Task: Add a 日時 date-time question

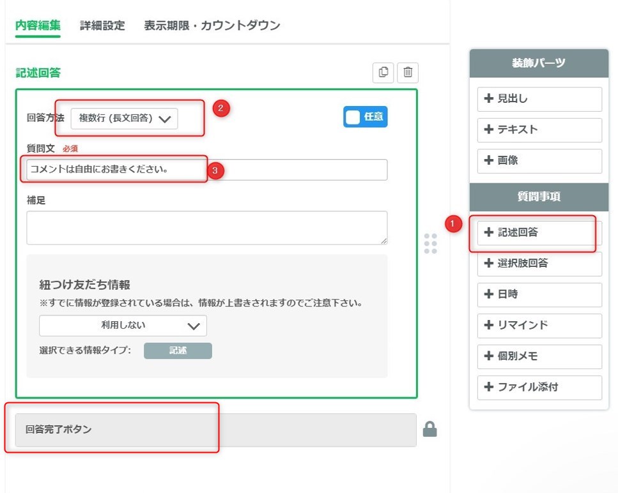Action: tap(539, 294)
